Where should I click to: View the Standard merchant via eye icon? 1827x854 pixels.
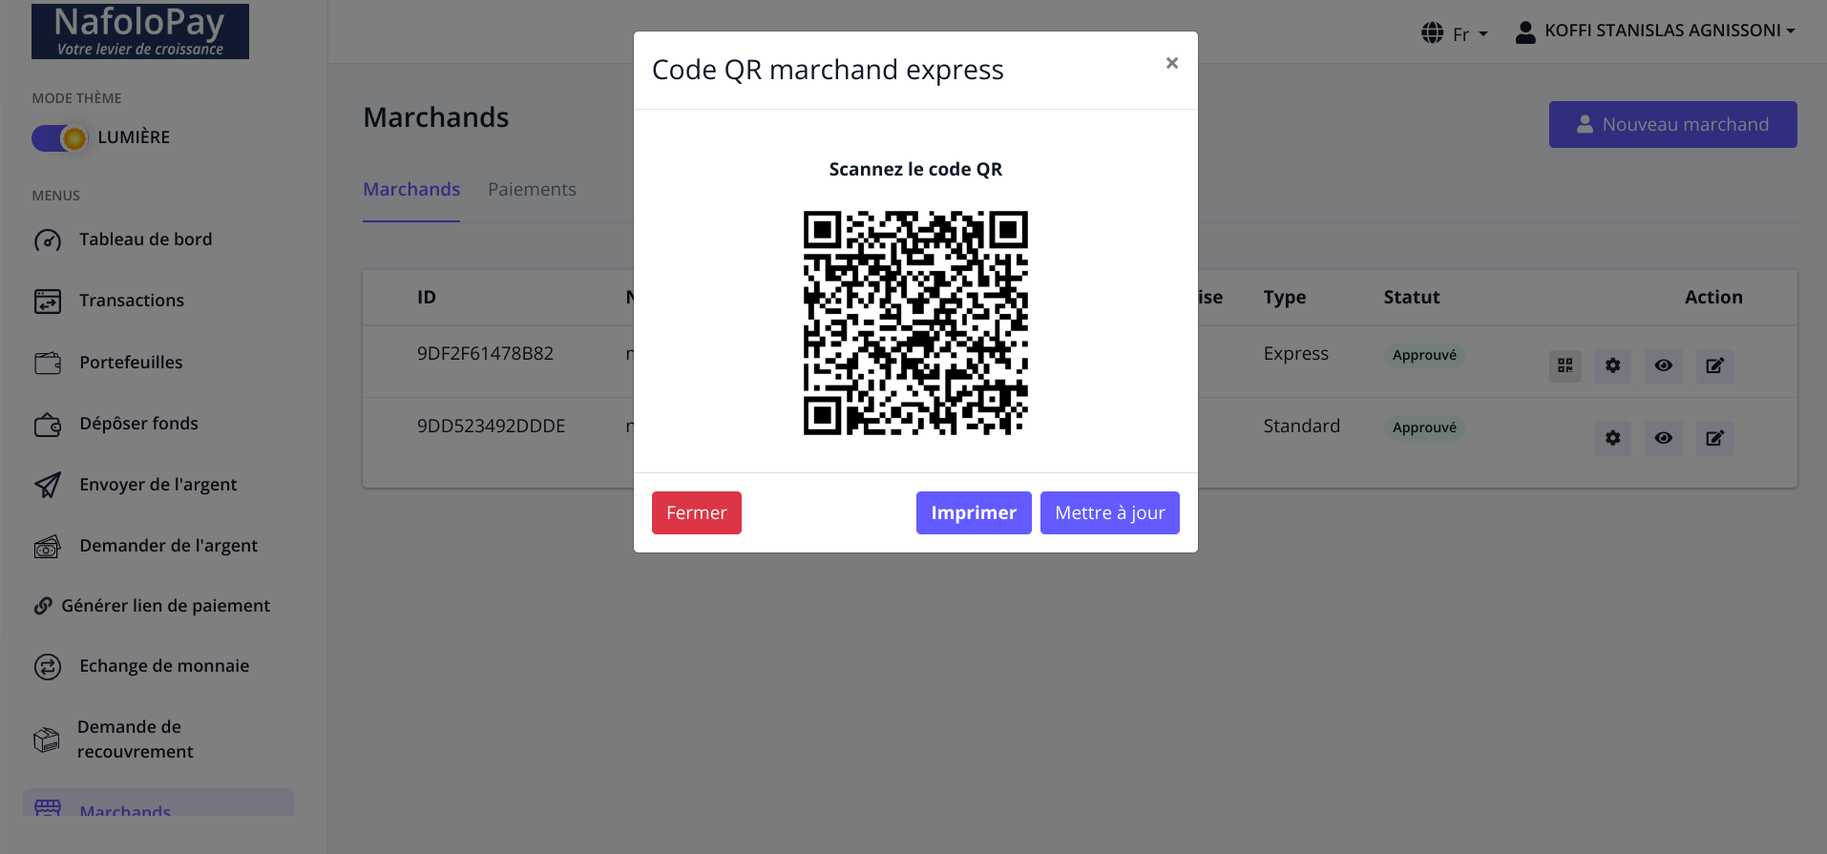pyautogui.click(x=1664, y=438)
